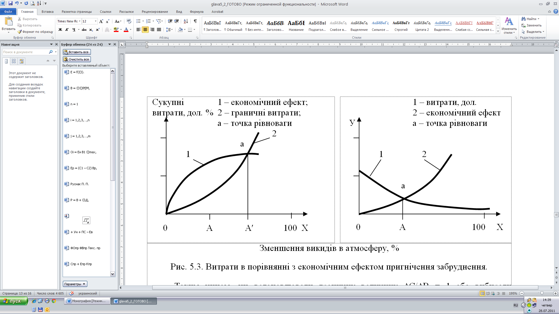Image resolution: width=559 pixels, height=314 pixels.
Task: Switch to Ссылки tab
Action: (105, 12)
